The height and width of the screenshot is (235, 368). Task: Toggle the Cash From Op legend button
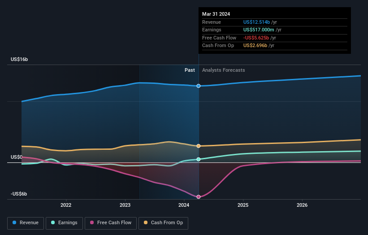coord(163,223)
